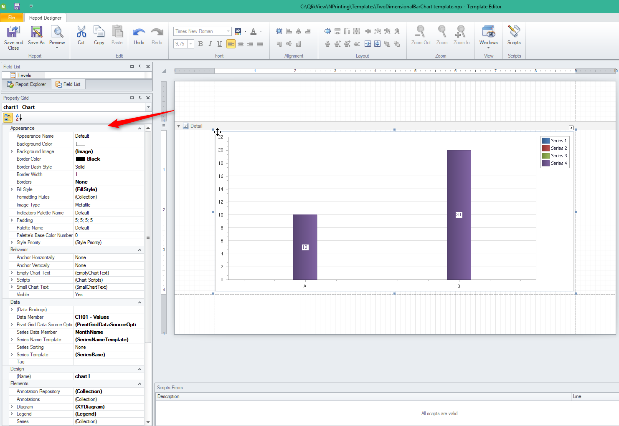The height and width of the screenshot is (426, 619).
Task: Click Series 4 purple legend swatch
Action: 546,163
